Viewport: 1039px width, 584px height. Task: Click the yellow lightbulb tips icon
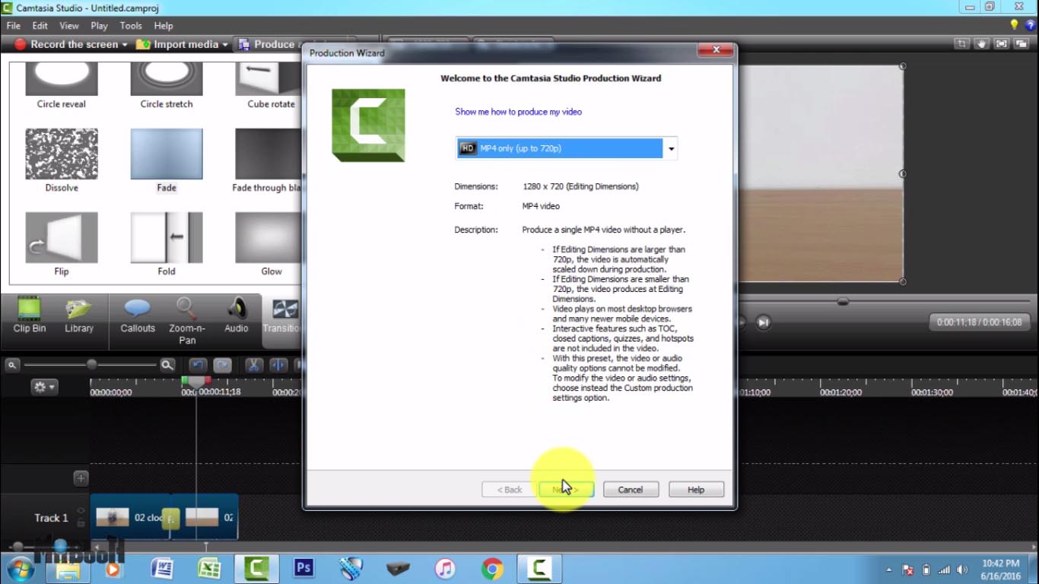(x=1014, y=25)
